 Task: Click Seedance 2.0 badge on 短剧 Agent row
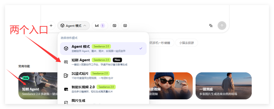tap(101, 60)
